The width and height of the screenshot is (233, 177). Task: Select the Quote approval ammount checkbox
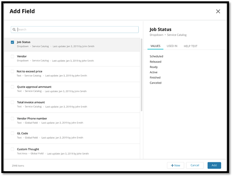(12, 87)
